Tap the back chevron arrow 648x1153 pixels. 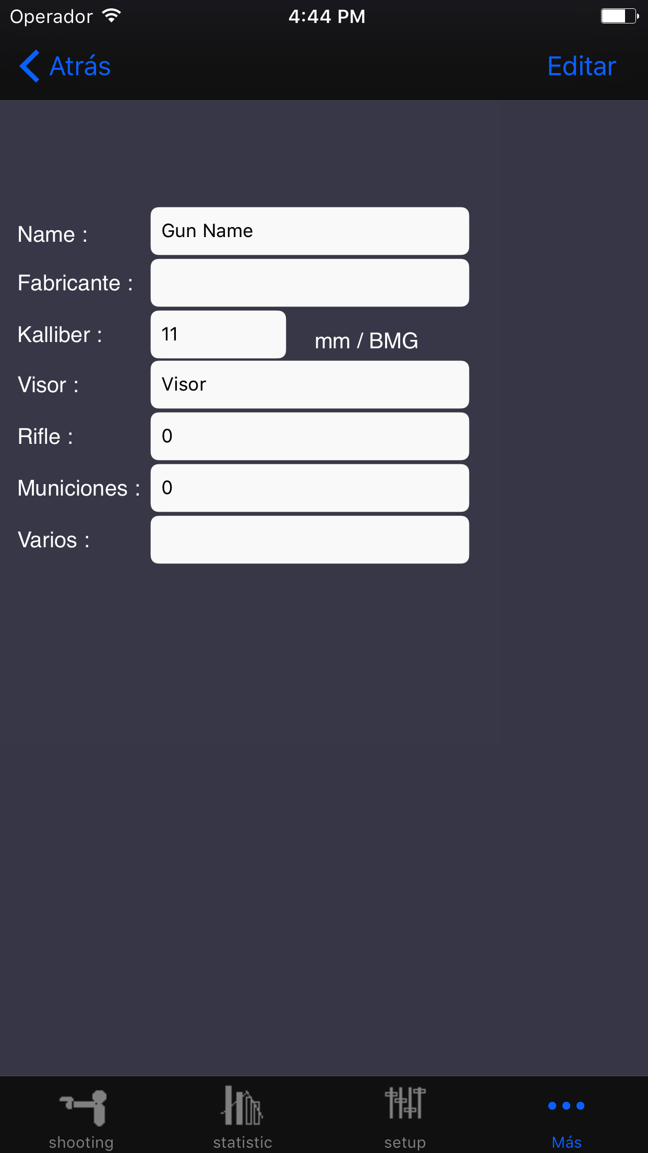pos(29,66)
